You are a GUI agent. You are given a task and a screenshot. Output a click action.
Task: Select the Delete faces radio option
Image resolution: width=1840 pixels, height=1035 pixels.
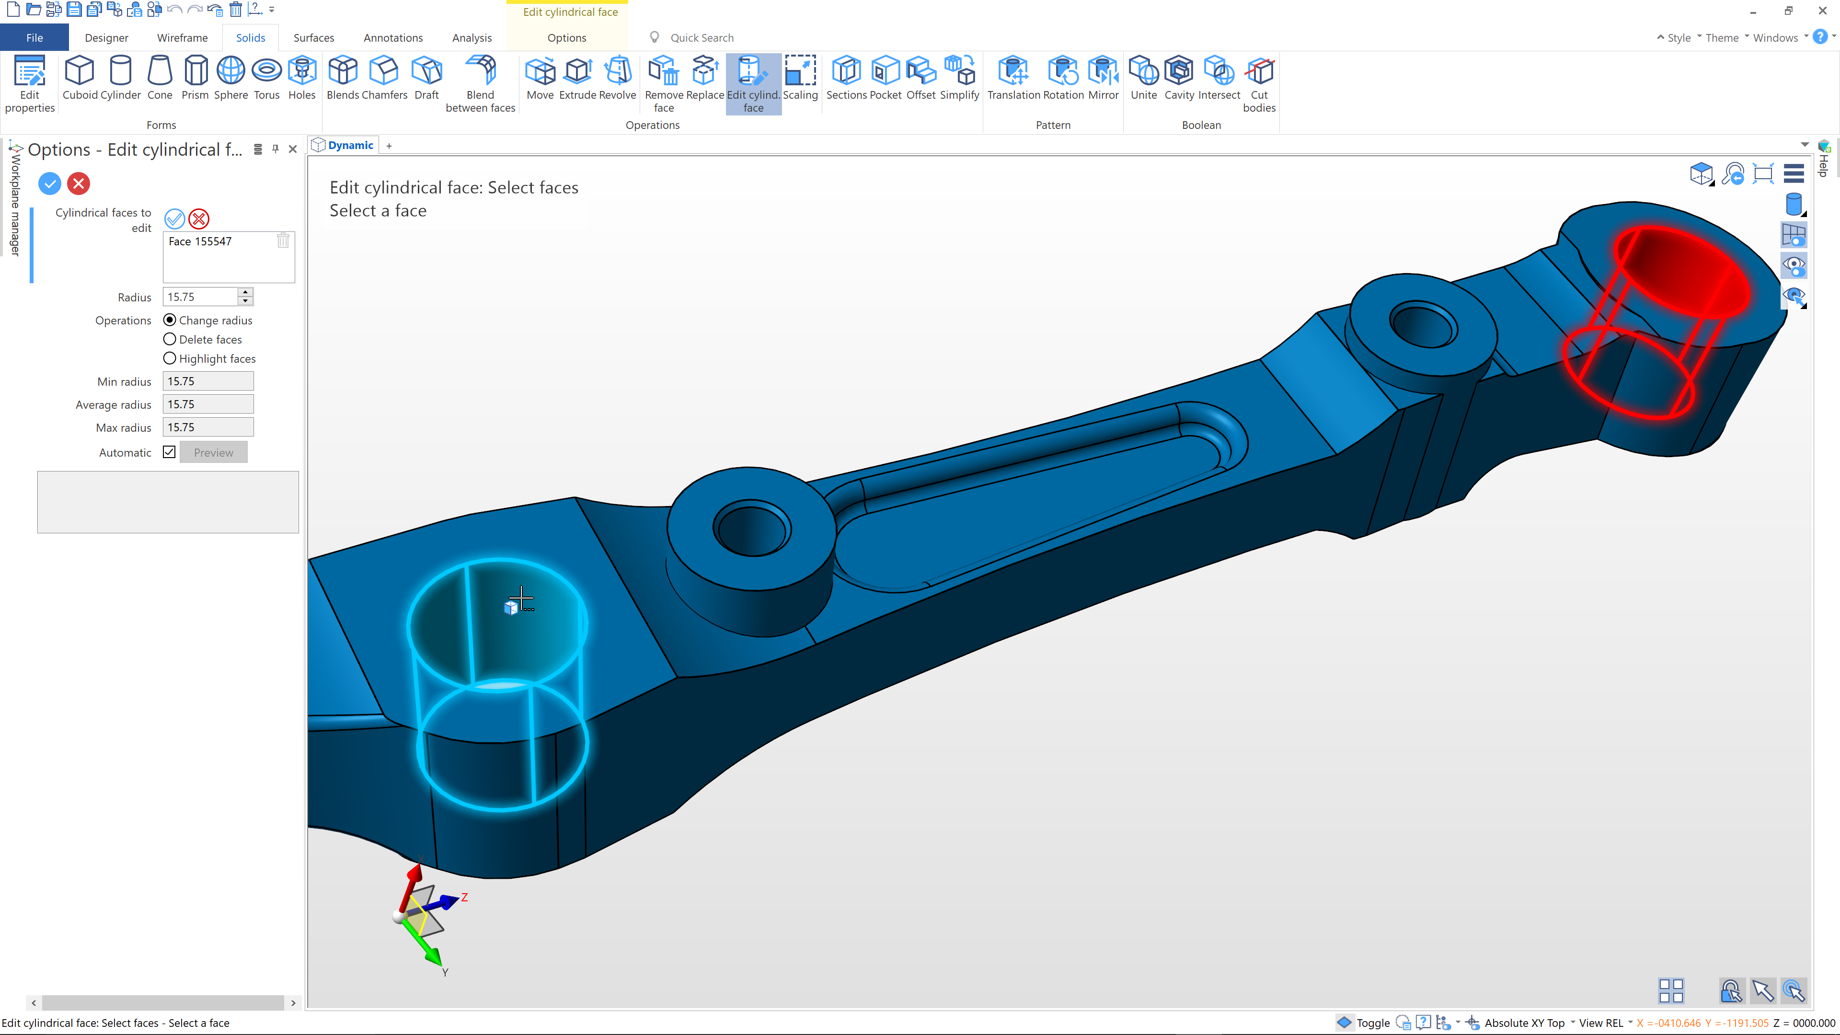tap(170, 339)
